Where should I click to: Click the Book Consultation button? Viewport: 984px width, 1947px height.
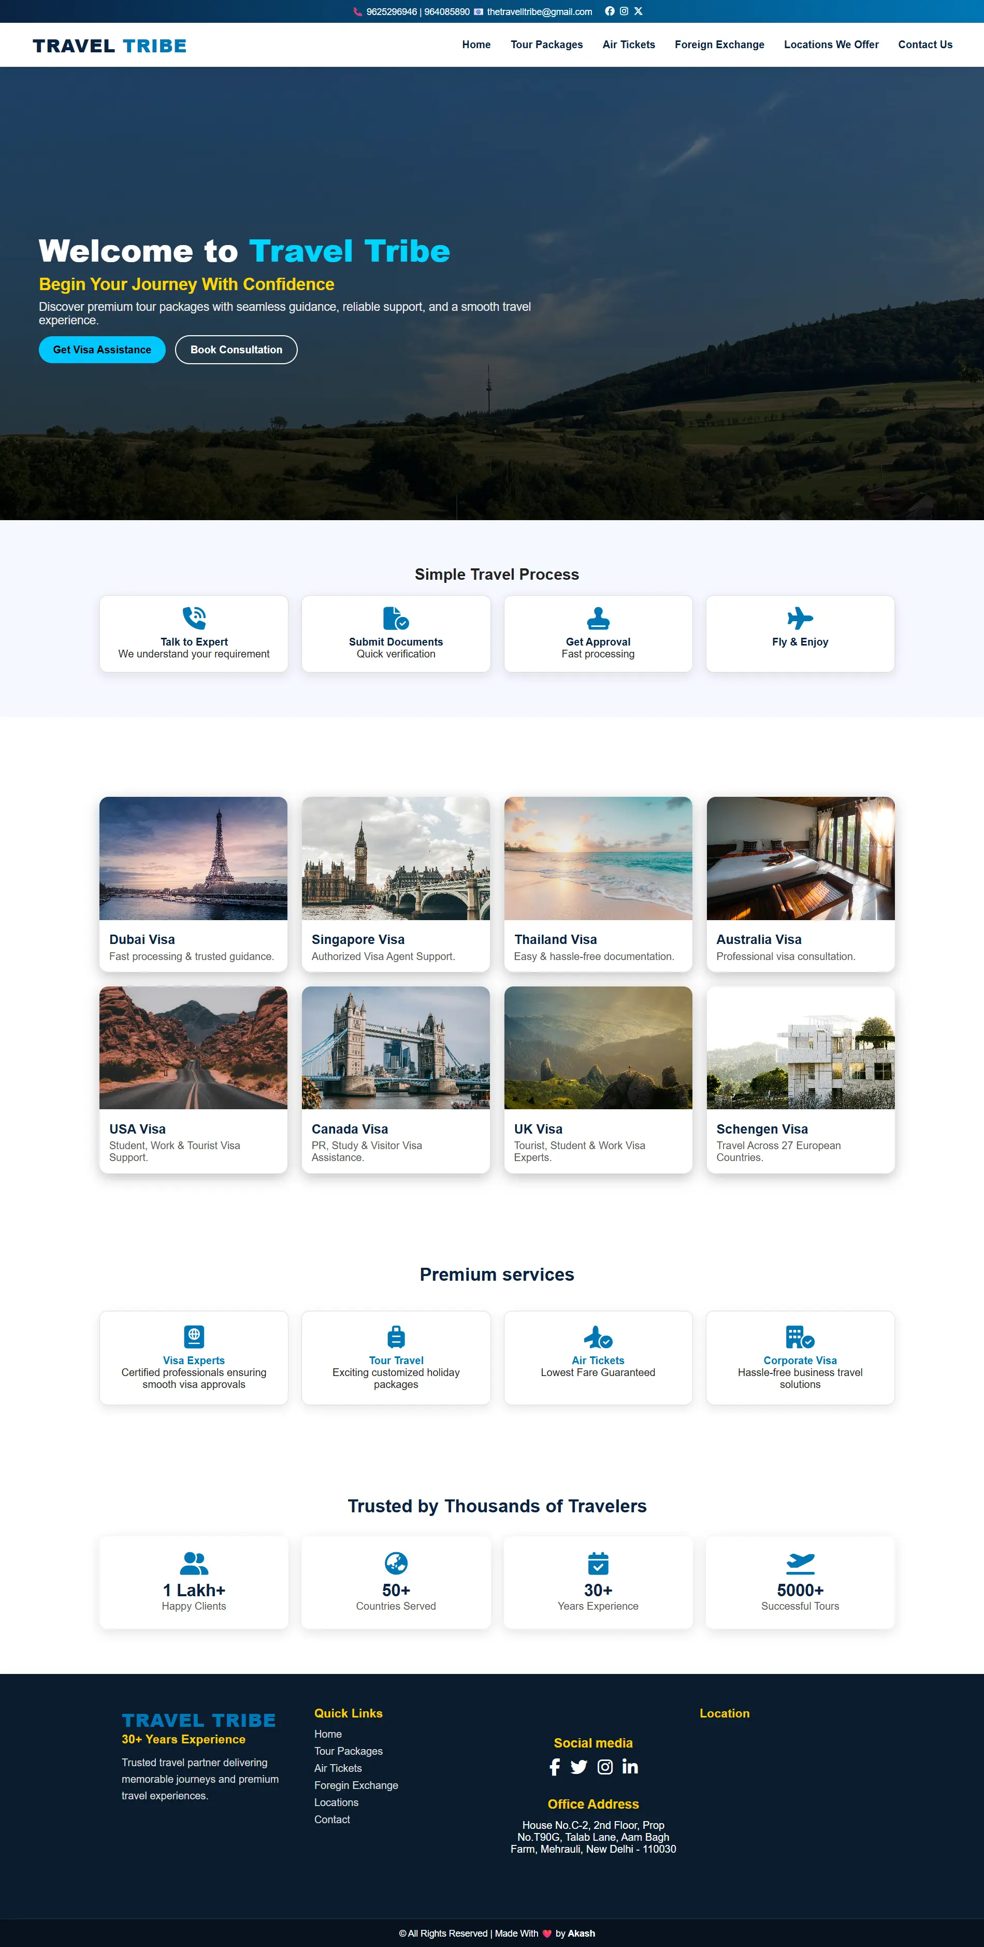click(x=236, y=349)
